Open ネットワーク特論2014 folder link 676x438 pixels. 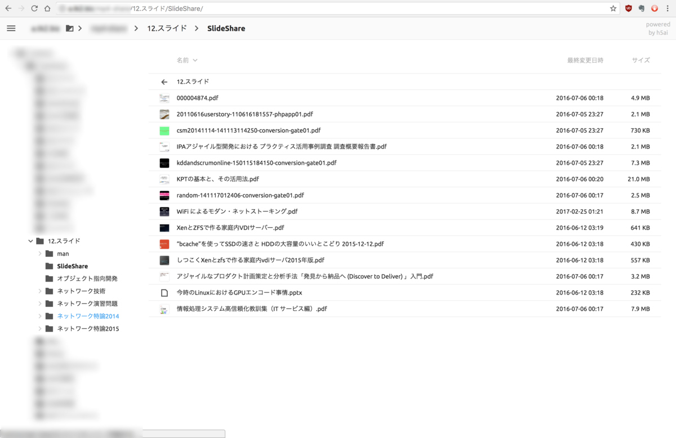click(88, 316)
